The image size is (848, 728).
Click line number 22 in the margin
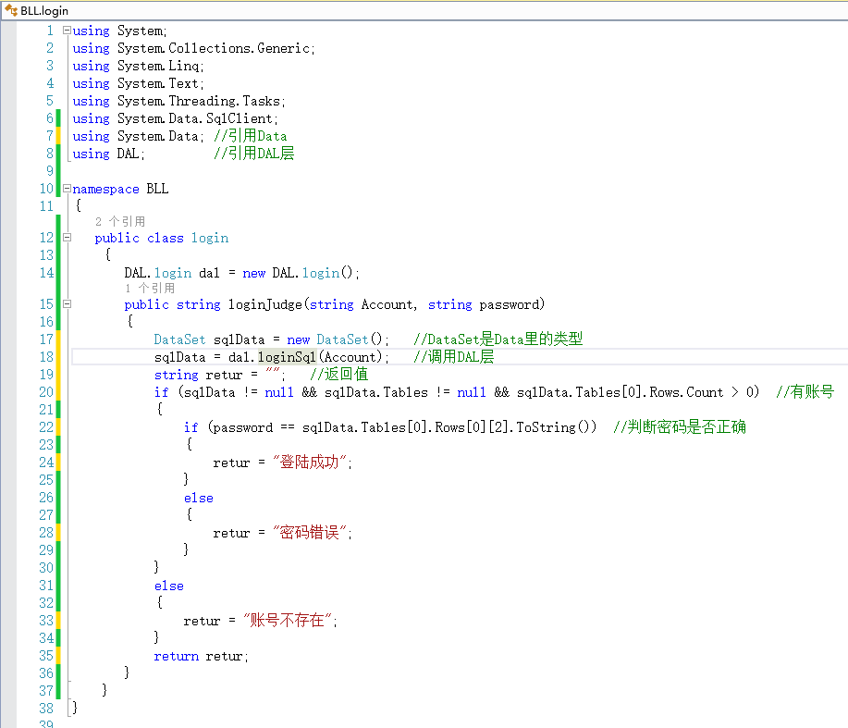46,427
